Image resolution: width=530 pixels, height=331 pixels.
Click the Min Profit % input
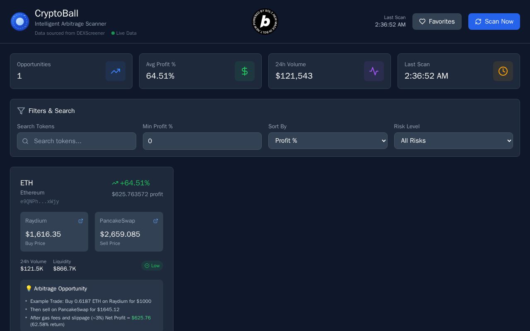202,141
